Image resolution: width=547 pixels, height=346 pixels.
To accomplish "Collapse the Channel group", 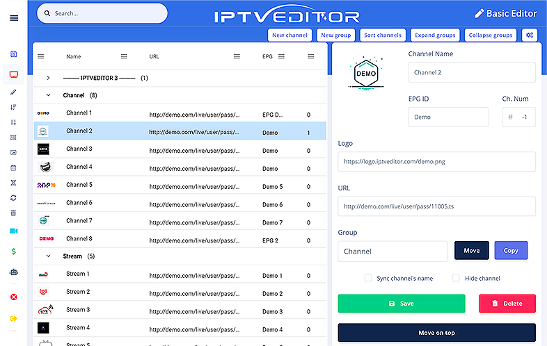I will pyautogui.click(x=48, y=95).
